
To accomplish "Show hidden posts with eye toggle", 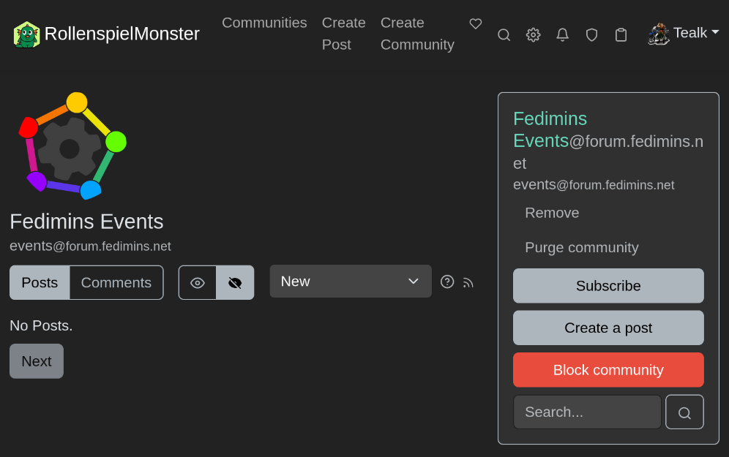I will [198, 283].
